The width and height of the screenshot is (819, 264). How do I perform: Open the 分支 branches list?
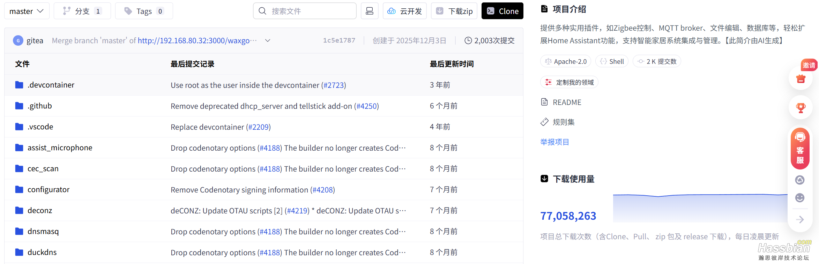pos(82,11)
